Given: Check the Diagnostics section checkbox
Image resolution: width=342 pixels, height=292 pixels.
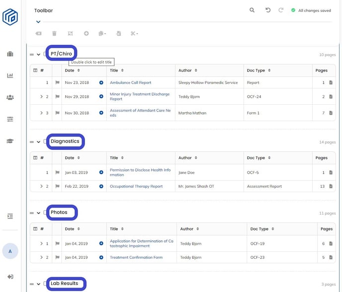Looking at the screenshot, I should point(46,142).
